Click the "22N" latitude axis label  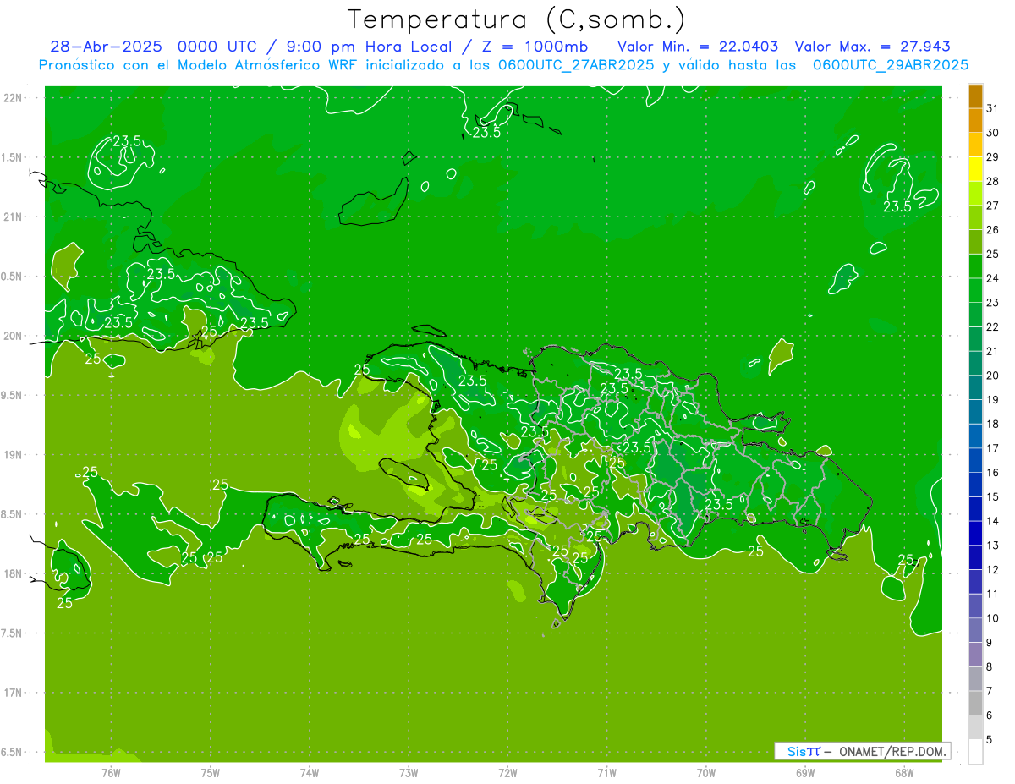(12, 97)
